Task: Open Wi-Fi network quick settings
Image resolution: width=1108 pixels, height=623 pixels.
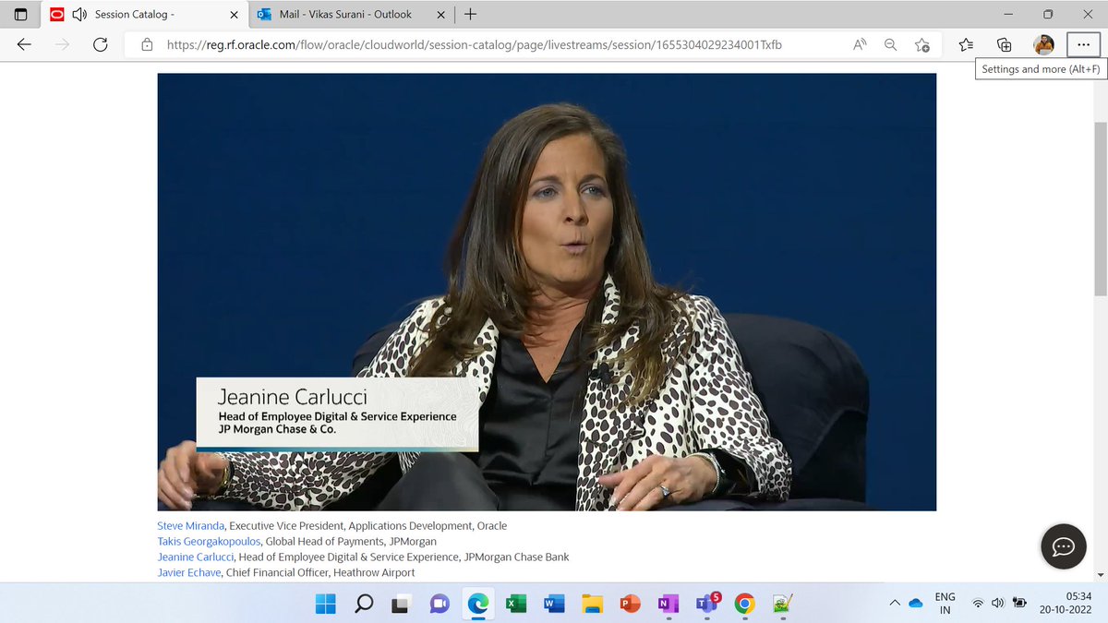Action: (978, 604)
